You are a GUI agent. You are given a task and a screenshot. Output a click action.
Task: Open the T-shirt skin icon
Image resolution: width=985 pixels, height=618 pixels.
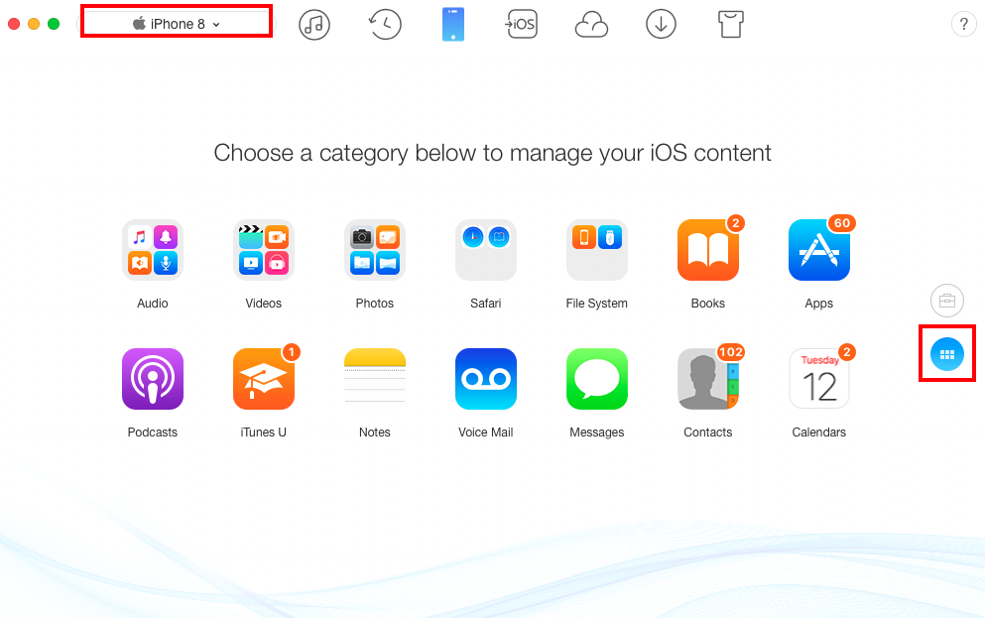(x=731, y=25)
